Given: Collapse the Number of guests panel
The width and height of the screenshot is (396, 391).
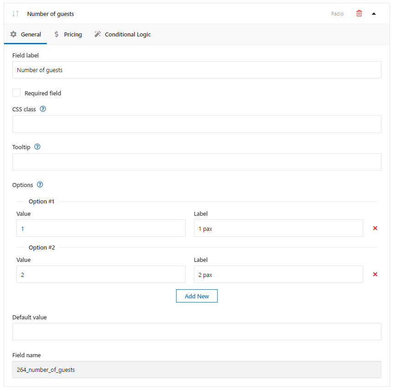Looking at the screenshot, I should pyautogui.click(x=374, y=14).
